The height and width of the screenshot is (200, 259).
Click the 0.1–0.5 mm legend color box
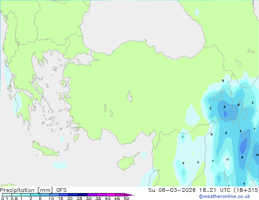point(7,195)
